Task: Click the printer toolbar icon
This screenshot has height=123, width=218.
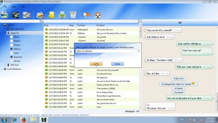Action: pyautogui.click(x=62, y=15)
